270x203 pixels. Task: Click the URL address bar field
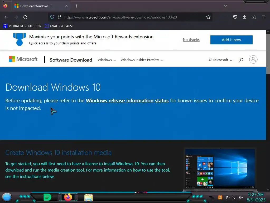130,17
